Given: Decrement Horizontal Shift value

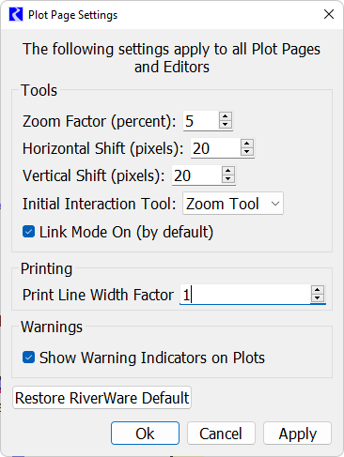Looking at the screenshot, I should [247, 152].
